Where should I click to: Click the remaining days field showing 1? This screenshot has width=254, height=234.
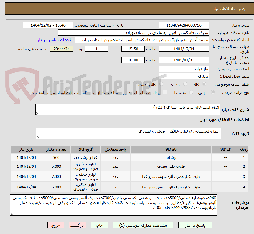[96, 49]
